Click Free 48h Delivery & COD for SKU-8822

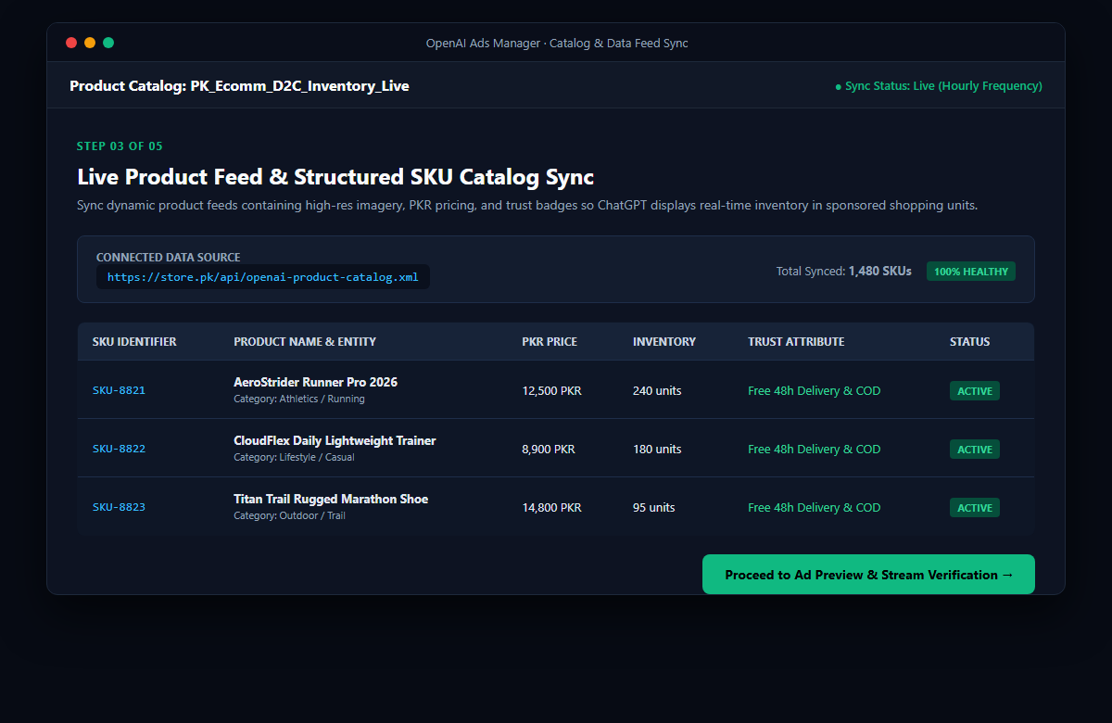815,450
